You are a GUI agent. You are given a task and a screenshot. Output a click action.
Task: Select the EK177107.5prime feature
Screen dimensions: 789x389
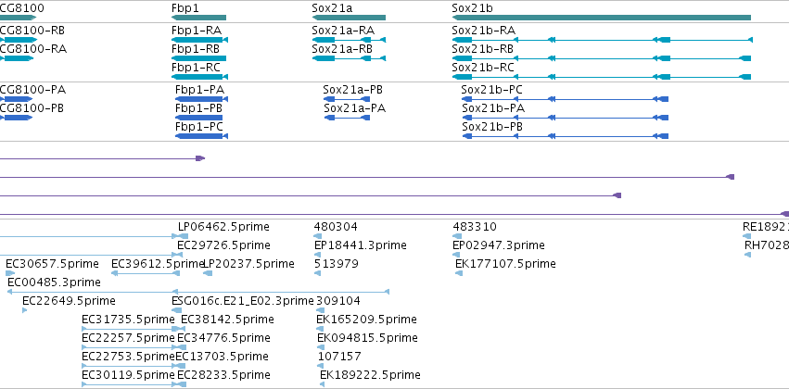pos(459,273)
